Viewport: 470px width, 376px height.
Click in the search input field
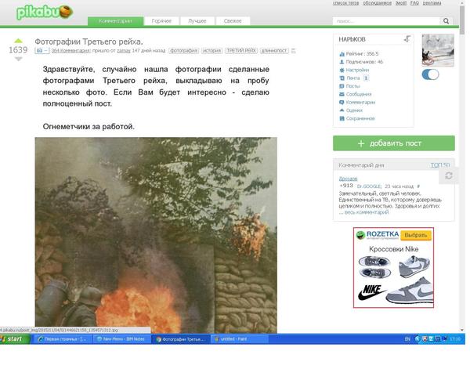[383, 21]
